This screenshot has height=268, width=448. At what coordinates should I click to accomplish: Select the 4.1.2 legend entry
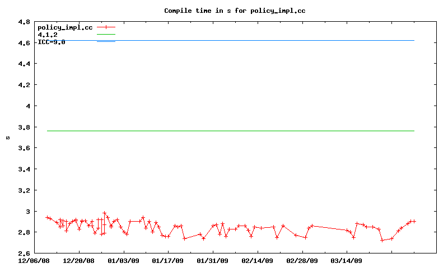click(47, 35)
